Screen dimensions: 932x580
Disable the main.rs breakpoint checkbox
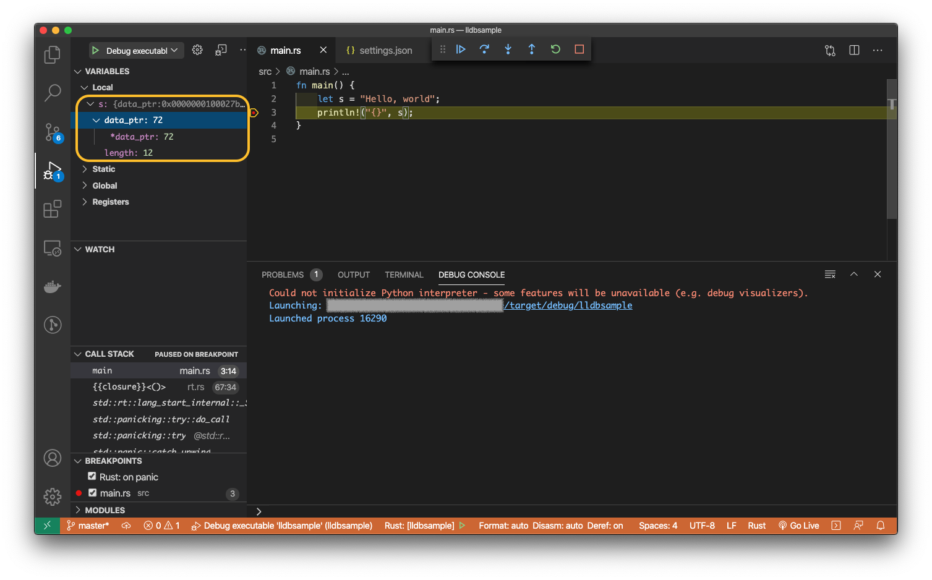tap(92, 493)
